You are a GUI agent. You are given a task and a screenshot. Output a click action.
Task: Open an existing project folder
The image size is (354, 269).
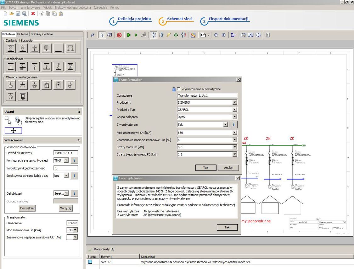coord(12,14)
